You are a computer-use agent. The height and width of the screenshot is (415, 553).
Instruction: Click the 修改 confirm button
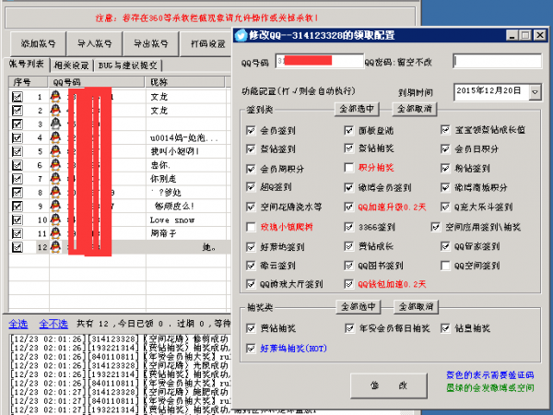point(389,385)
